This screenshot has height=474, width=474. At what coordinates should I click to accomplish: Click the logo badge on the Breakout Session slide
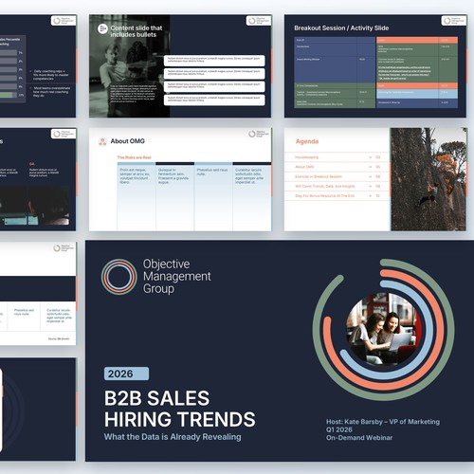click(x=453, y=21)
